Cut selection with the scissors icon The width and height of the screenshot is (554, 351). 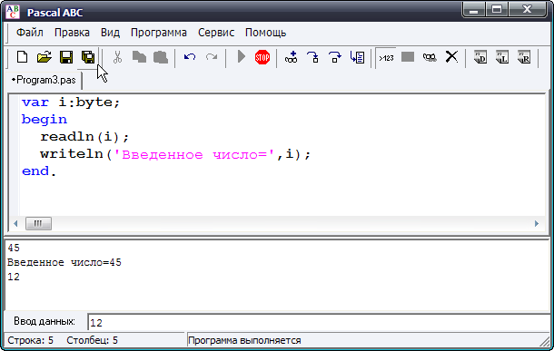point(117,57)
